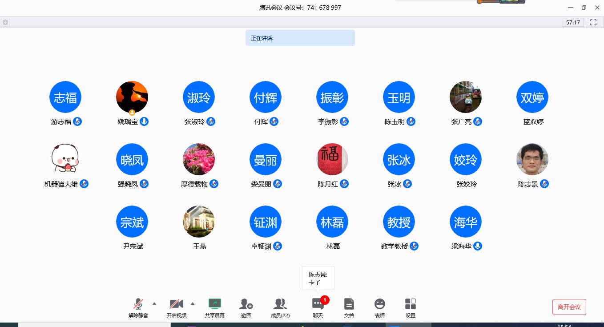Open the Docs (文档) icon
The width and height of the screenshot is (604, 327).
pos(349,305)
